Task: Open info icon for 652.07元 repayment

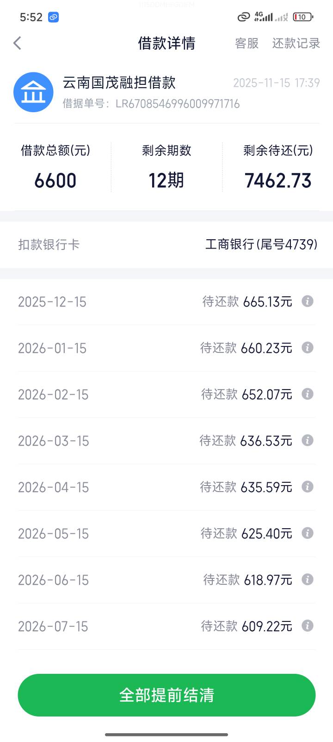Action: pos(308,394)
